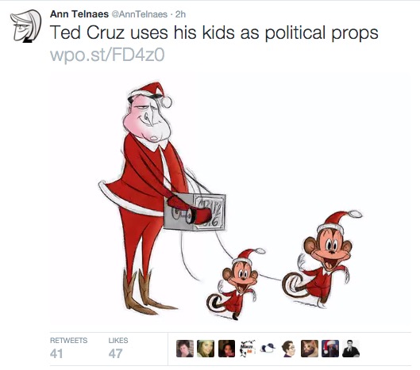Click the 2h tweet timestamp
The width and height of the screenshot is (420, 370).
coord(180,14)
